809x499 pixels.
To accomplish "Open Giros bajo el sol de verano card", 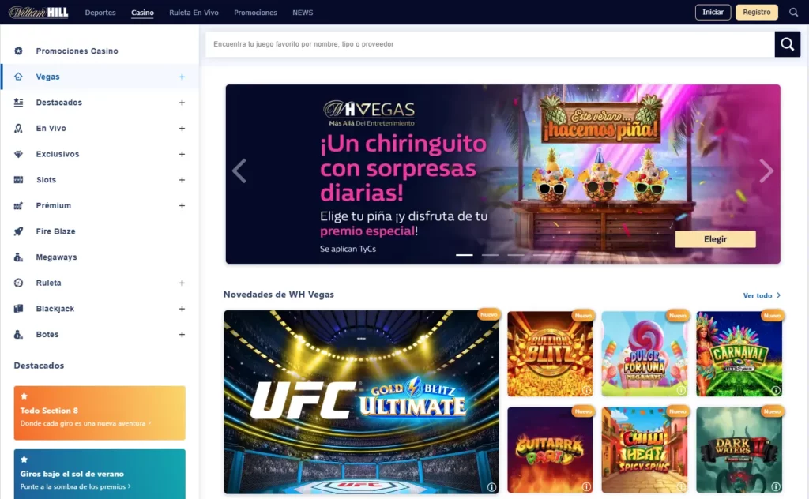I will [100, 475].
